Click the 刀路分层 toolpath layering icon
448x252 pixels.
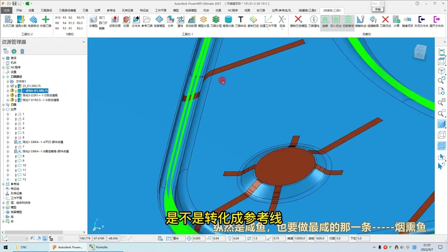click(216, 21)
